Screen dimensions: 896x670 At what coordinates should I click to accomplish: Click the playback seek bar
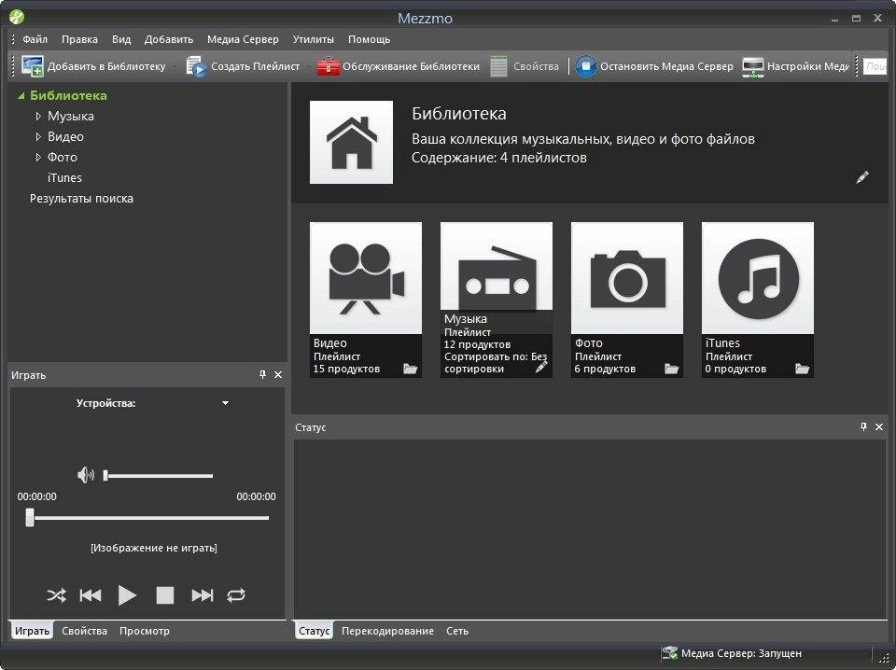tap(148, 518)
